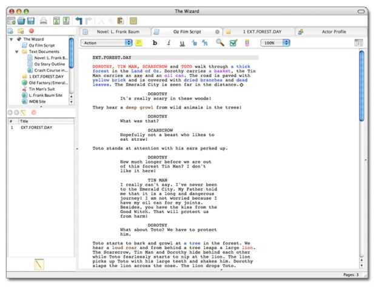Click the blue undo arrow icon
Screen dimensions: 376x292
[x=79, y=21]
